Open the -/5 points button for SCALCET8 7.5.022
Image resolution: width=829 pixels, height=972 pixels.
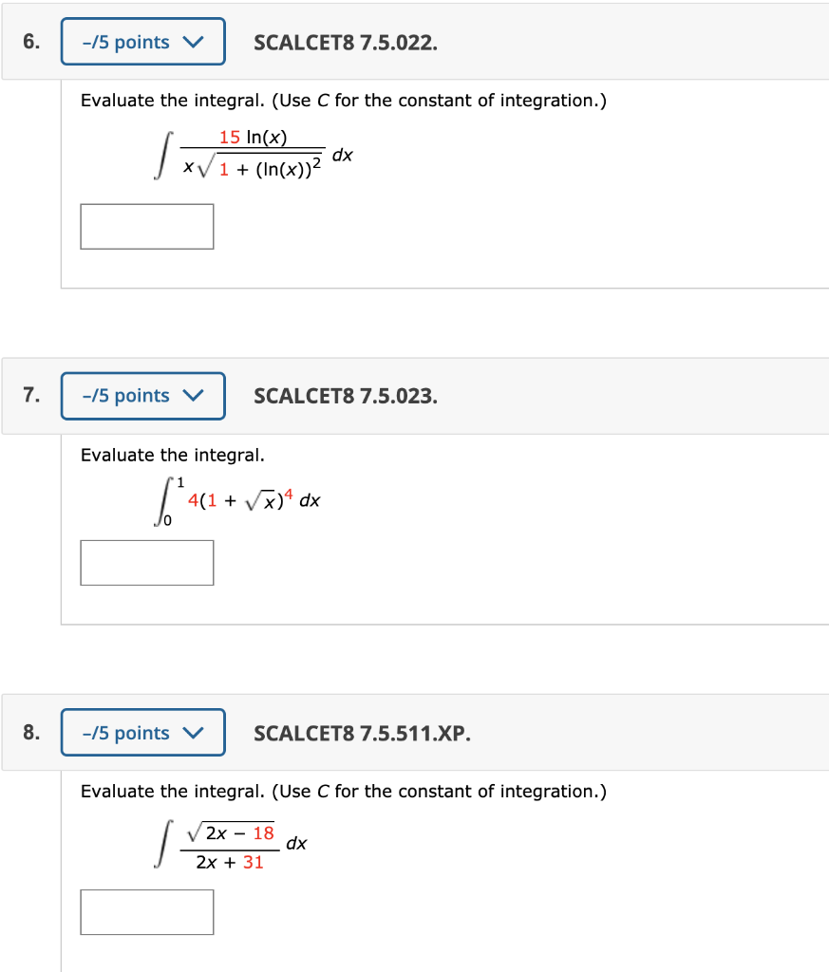(142, 41)
